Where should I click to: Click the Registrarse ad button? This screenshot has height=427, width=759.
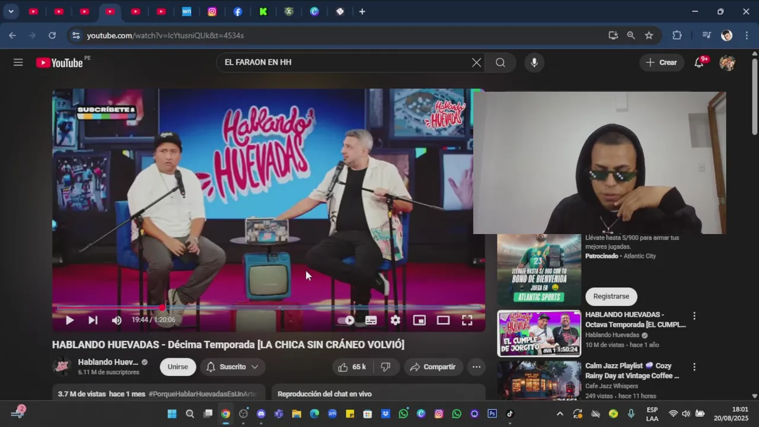click(611, 297)
